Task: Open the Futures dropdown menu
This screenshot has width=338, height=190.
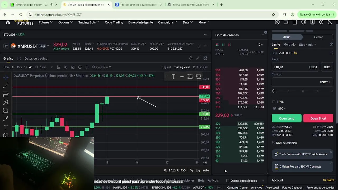Action: point(46,22)
